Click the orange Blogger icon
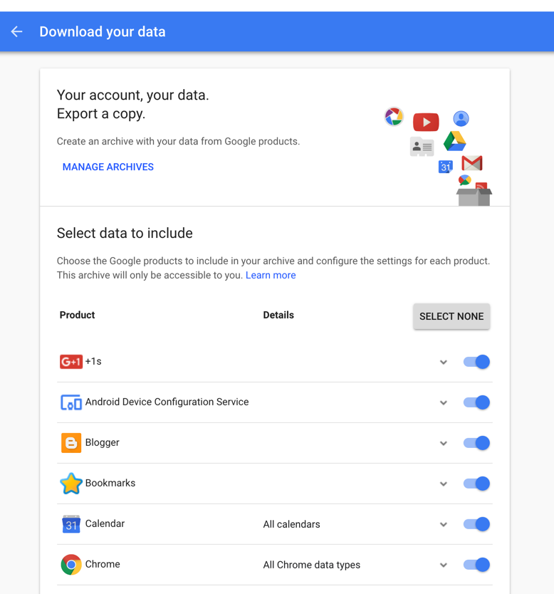The width and height of the screenshot is (554, 594). [71, 443]
